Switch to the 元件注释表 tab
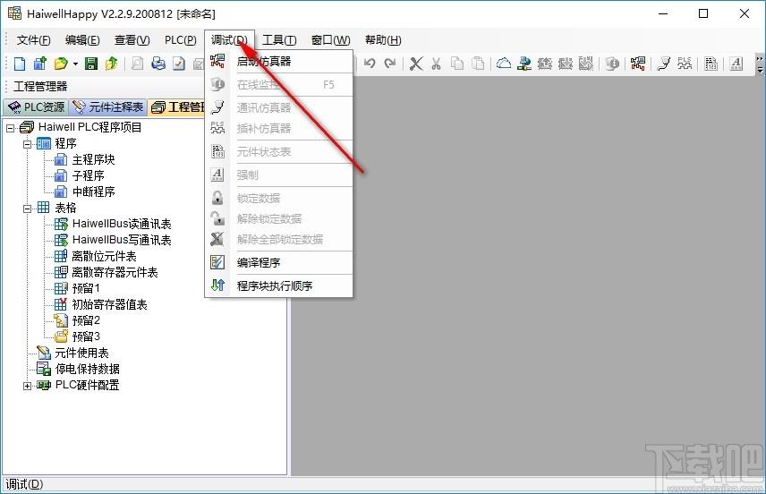This screenshot has height=494, width=766. pyautogui.click(x=108, y=107)
